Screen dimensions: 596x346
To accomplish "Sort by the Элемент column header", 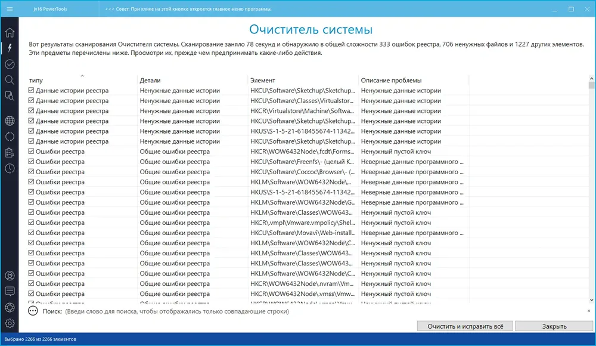I will [263, 81].
